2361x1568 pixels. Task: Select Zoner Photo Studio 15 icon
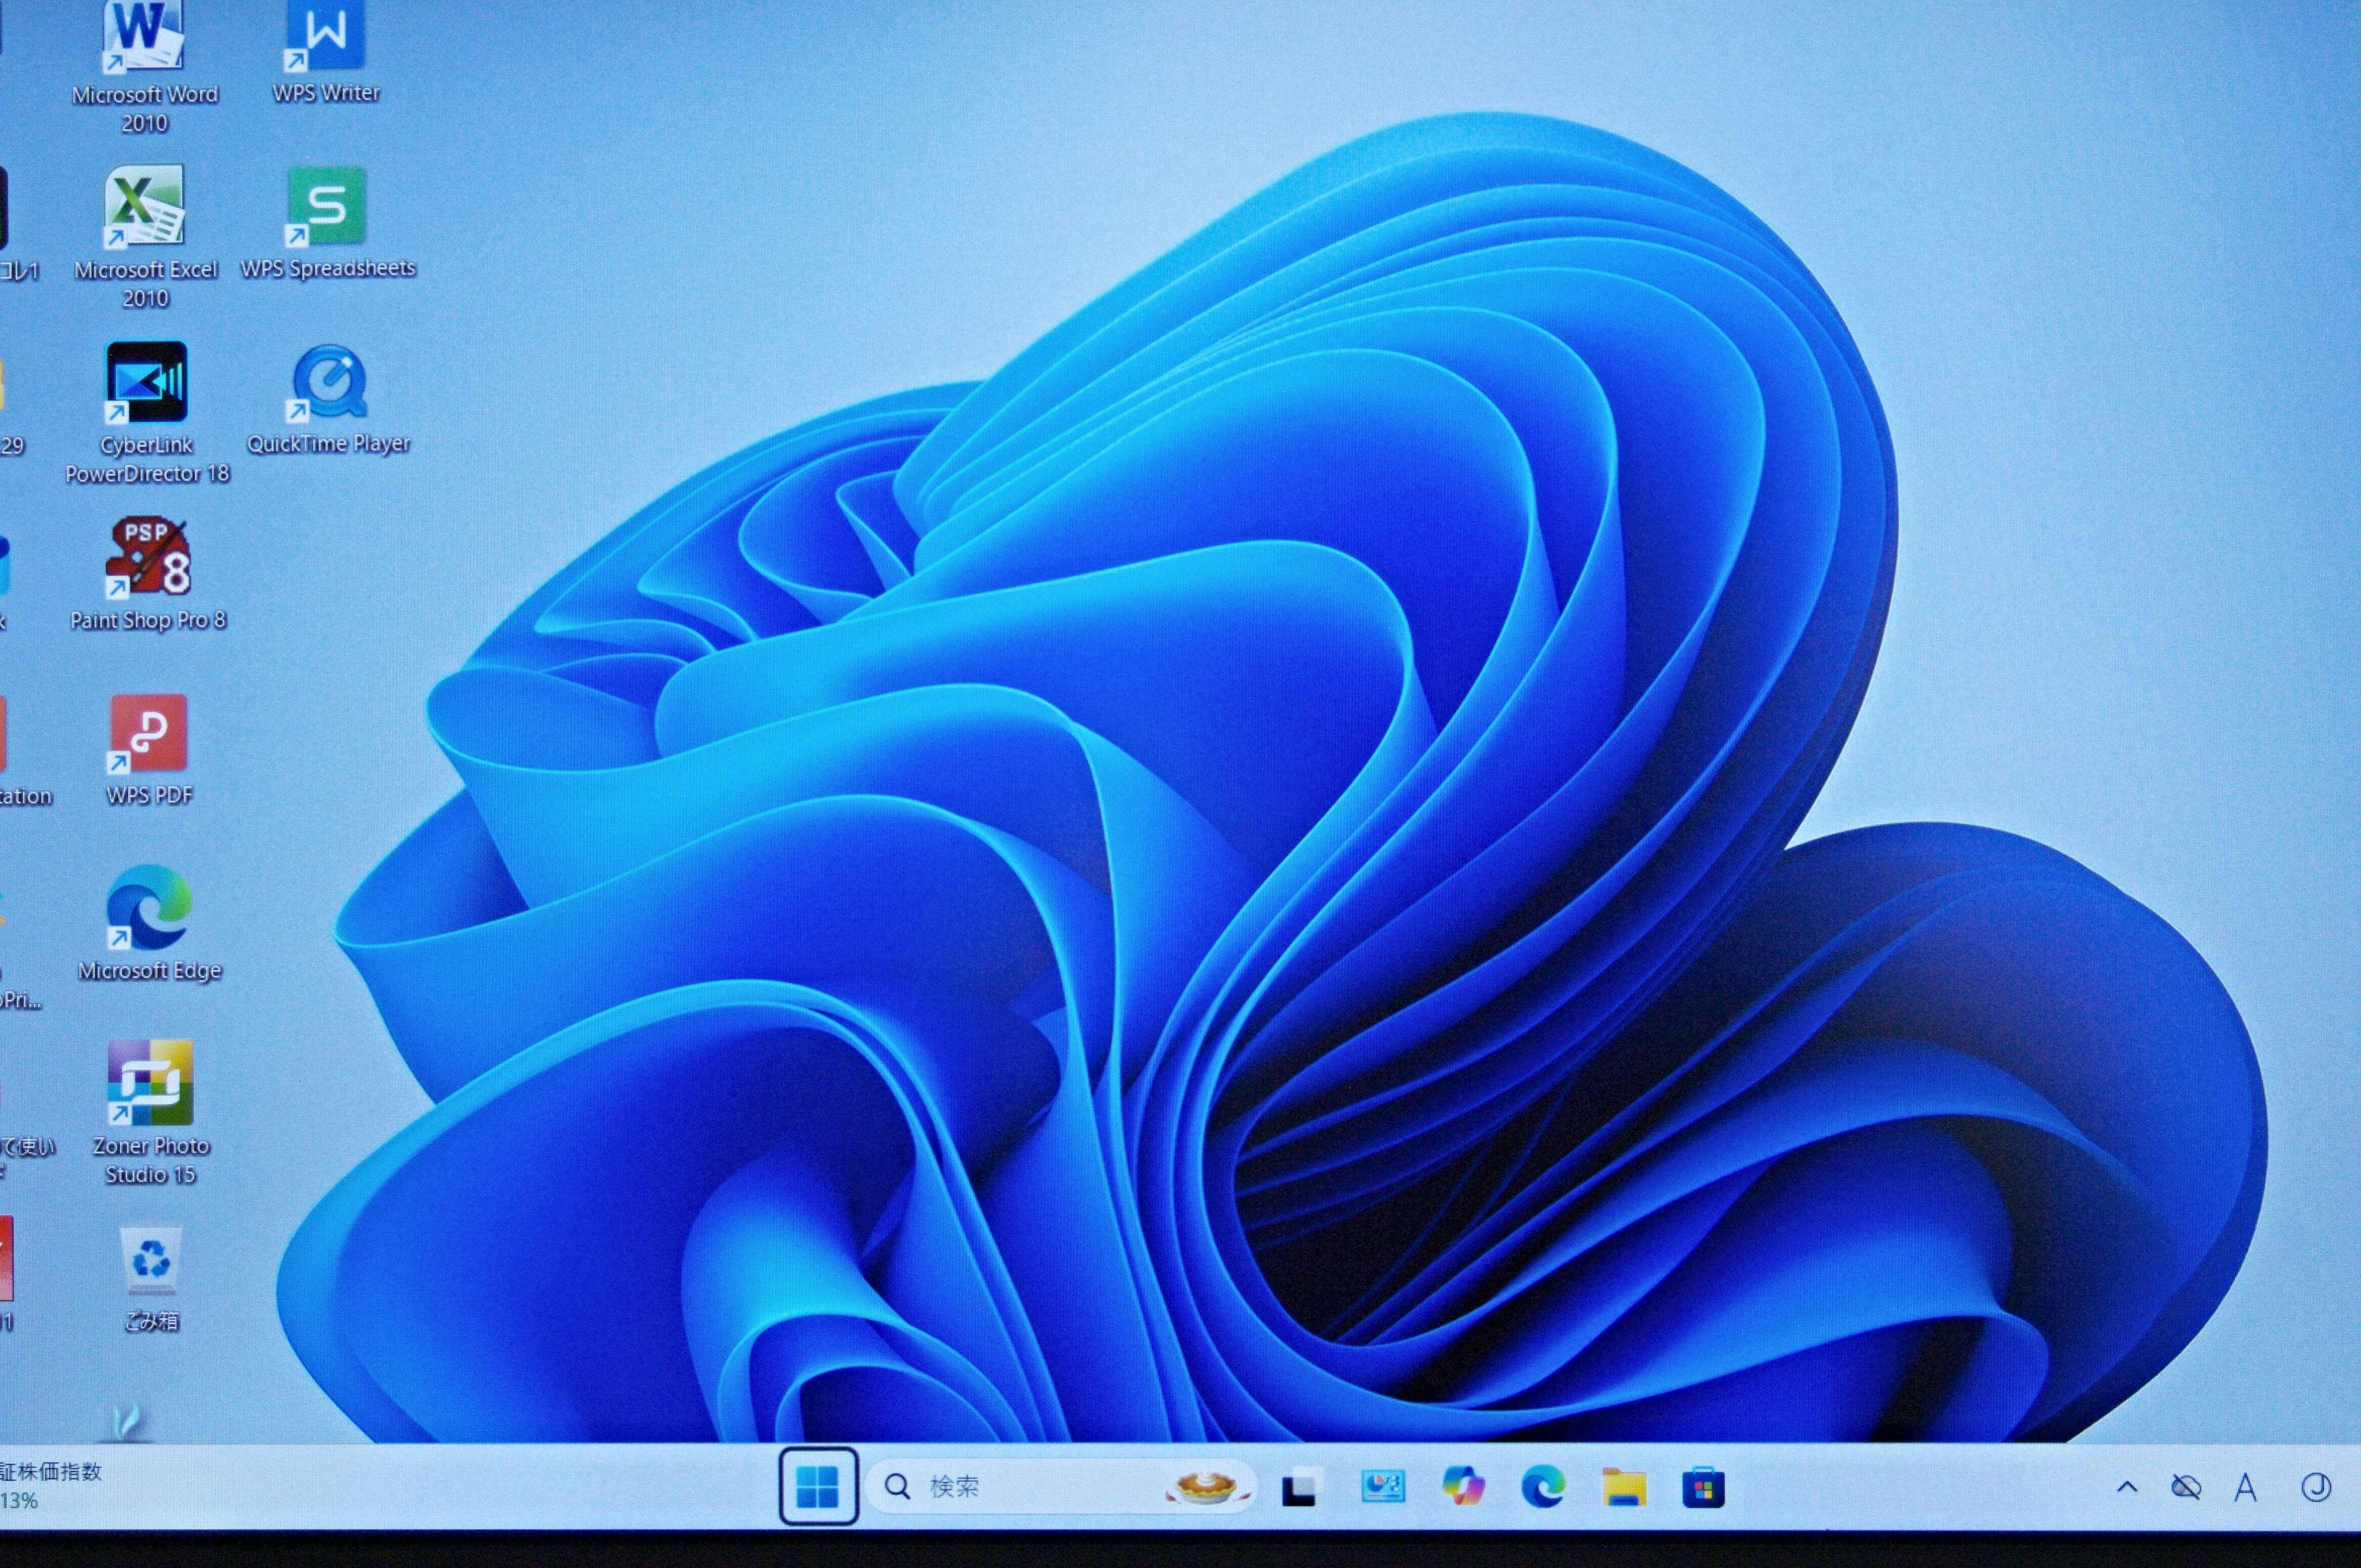pyautogui.click(x=150, y=1084)
